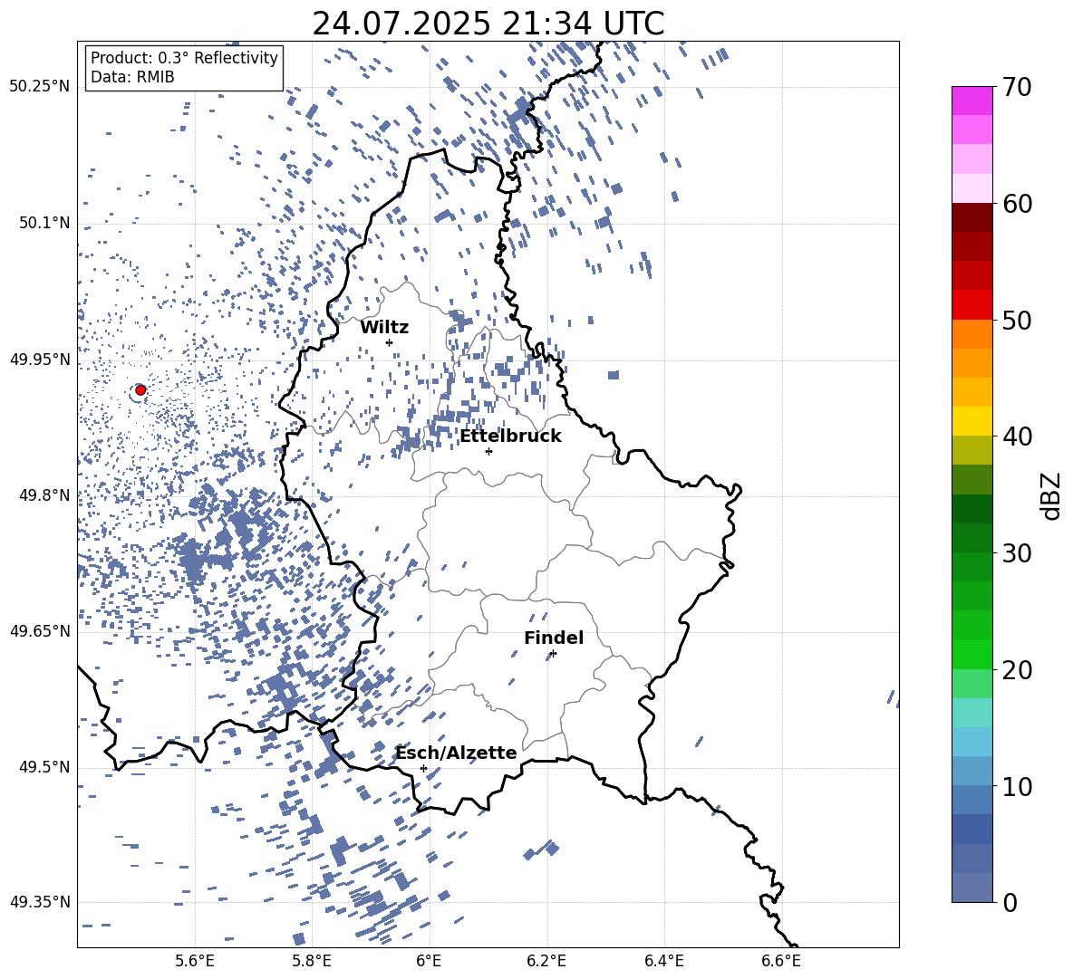Click the bright red colorbar segment above 50
This screenshot has height=979, width=1073.
971,305
